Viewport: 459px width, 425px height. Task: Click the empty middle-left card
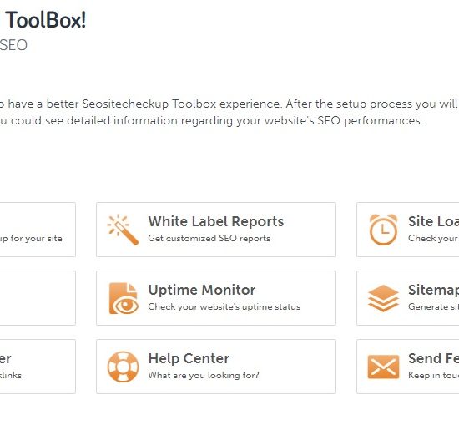pyautogui.click(x=38, y=298)
